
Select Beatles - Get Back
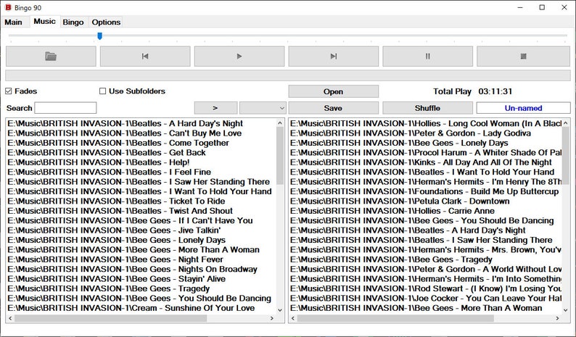point(107,153)
